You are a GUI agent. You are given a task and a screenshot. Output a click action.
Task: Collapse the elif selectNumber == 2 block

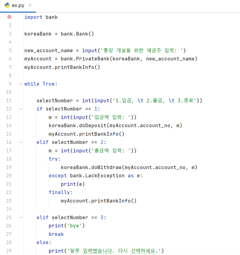pyautogui.click(x=21, y=142)
